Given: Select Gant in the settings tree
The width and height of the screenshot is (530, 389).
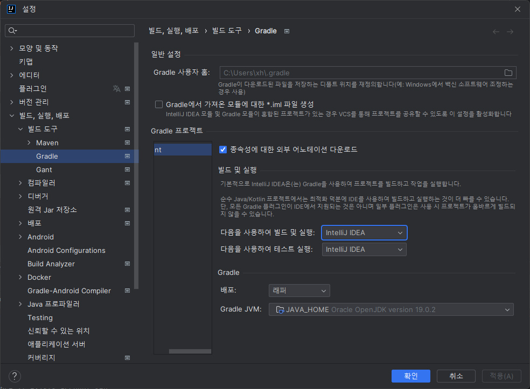Looking at the screenshot, I should [44, 170].
